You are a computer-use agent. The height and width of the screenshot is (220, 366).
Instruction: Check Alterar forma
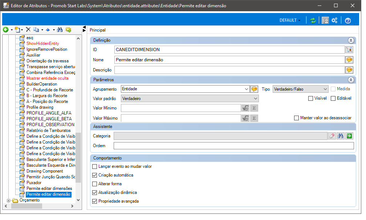coord(94,184)
